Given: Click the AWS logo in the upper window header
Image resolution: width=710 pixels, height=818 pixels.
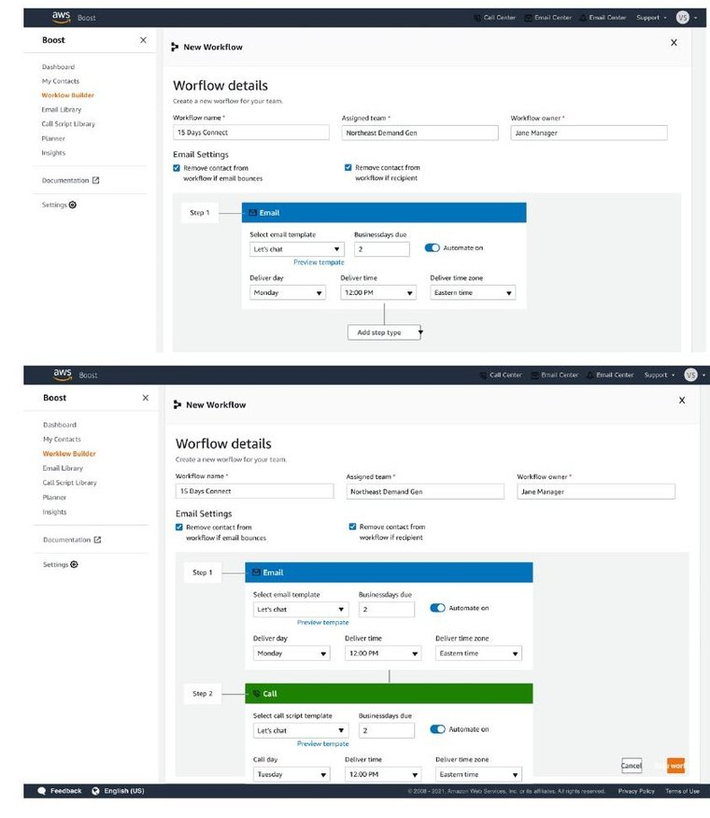Looking at the screenshot, I should (x=61, y=17).
